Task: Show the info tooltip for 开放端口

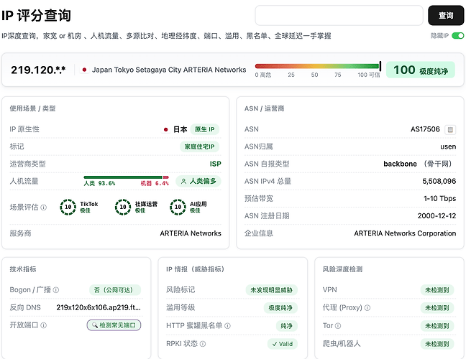Action: click(43, 325)
